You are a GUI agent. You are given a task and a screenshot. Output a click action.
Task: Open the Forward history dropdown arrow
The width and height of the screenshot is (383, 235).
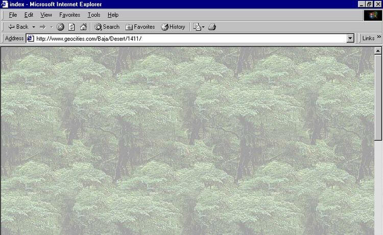(x=51, y=27)
